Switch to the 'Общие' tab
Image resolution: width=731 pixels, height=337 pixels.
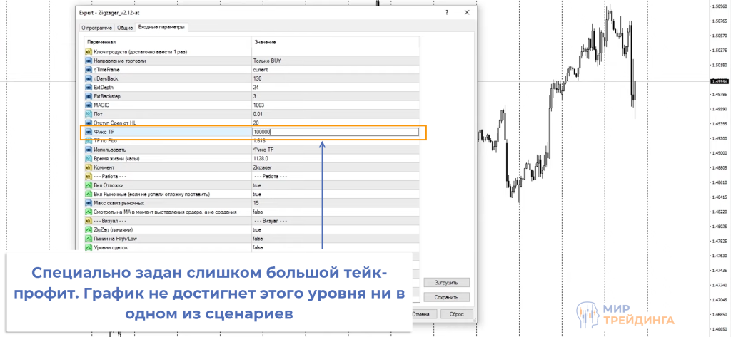point(125,28)
